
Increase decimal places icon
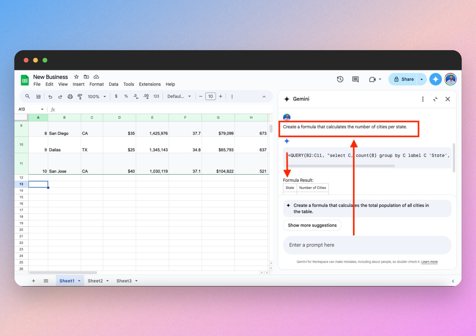(x=146, y=97)
